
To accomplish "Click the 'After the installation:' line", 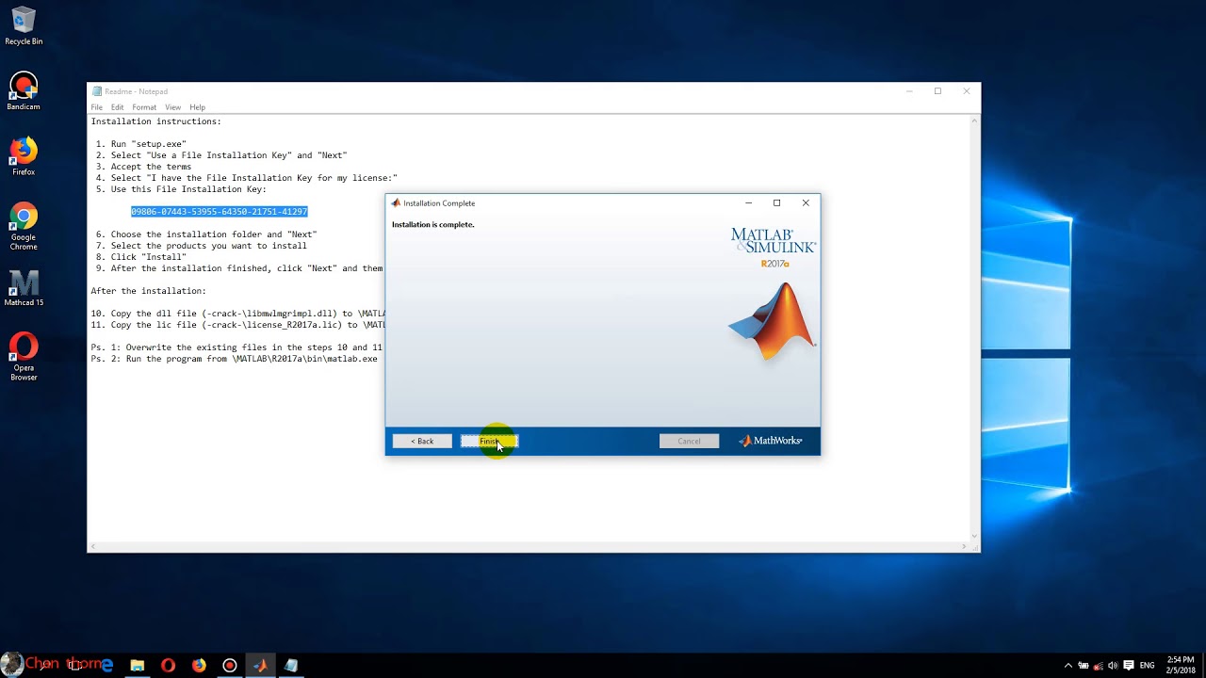I will [148, 291].
